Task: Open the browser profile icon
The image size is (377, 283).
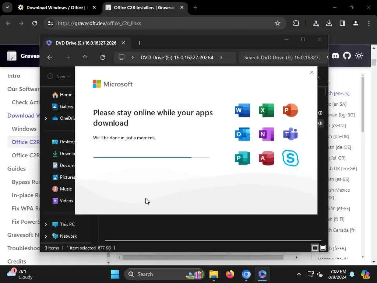Action: (355, 23)
